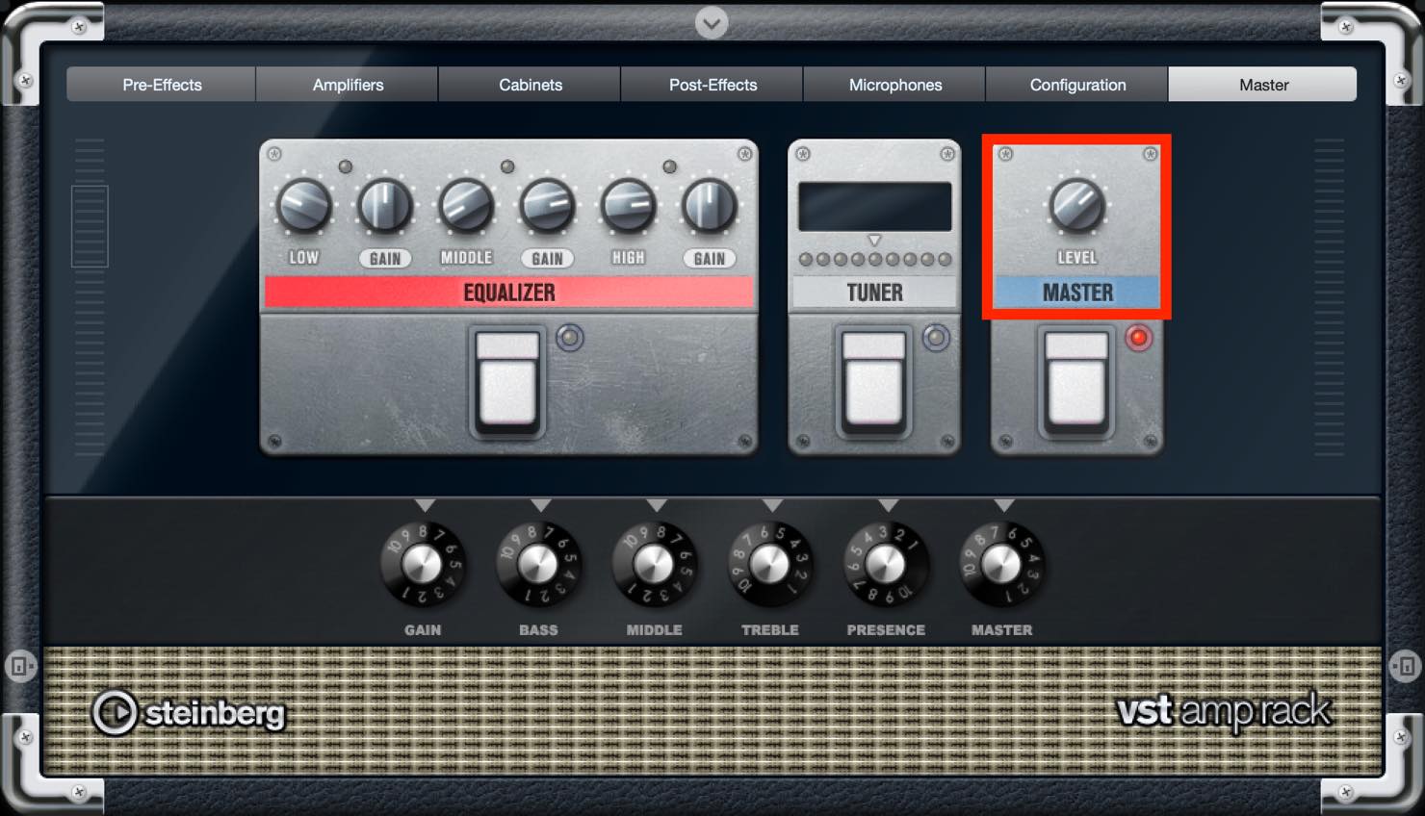Click the amplifier PRESENCE knob
The width and height of the screenshot is (1425, 816).
click(x=886, y=565)
